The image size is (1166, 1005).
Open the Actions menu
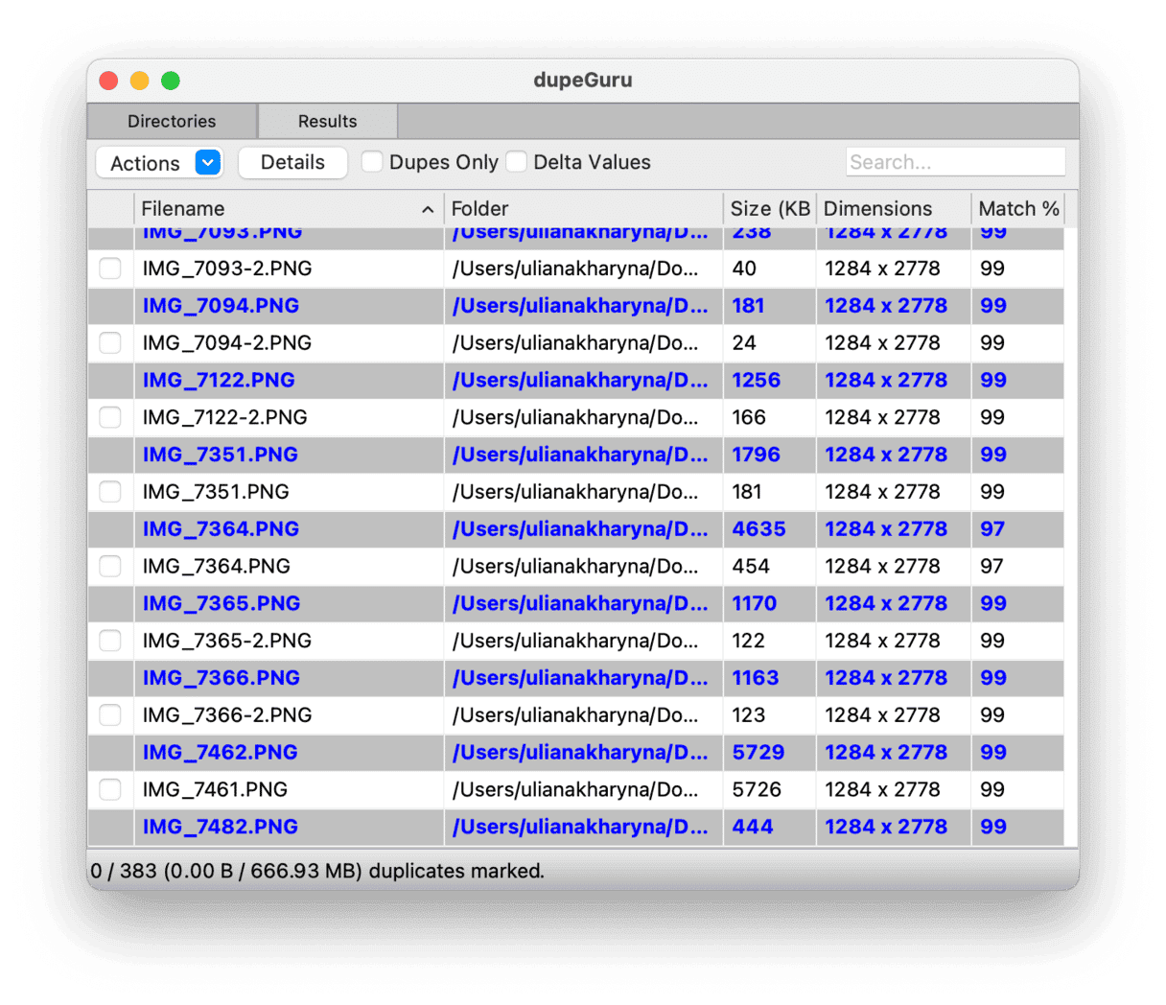click(144, 162)
